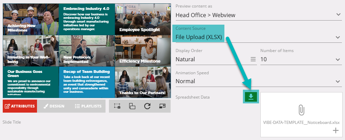Click the Slide Title field label
The height and width of the screenshot is (140, 345).
tap(12, 122)
